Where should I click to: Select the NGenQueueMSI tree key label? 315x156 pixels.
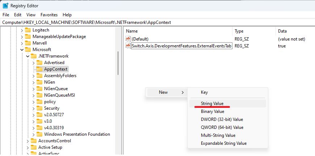point(60,95)
